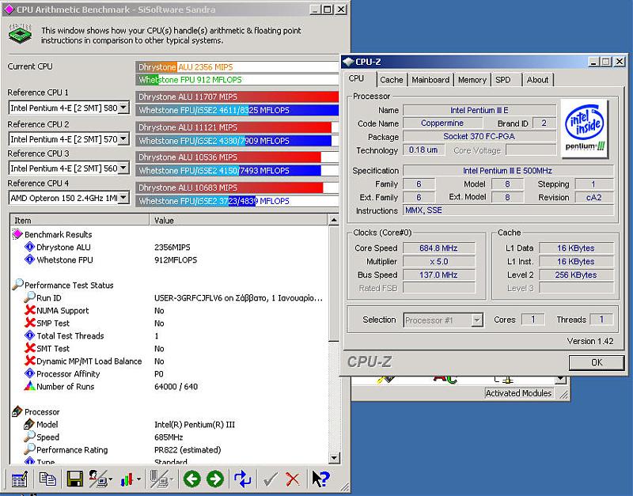633x496 pixels.
Task: Click the Dynamic MP/MT Load Balance row
Action: [169, 362]
